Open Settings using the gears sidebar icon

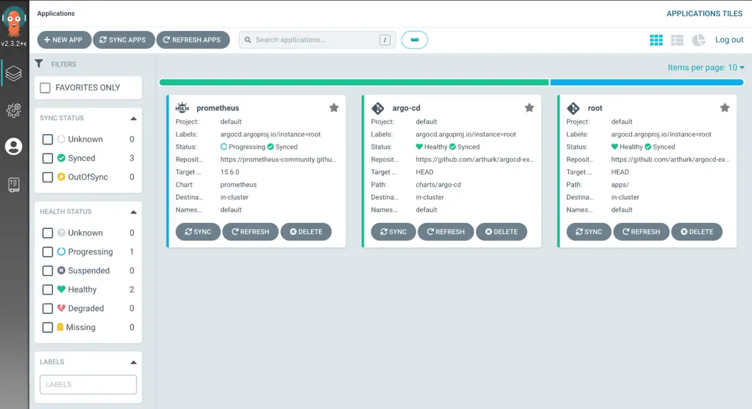click(13, 110)
